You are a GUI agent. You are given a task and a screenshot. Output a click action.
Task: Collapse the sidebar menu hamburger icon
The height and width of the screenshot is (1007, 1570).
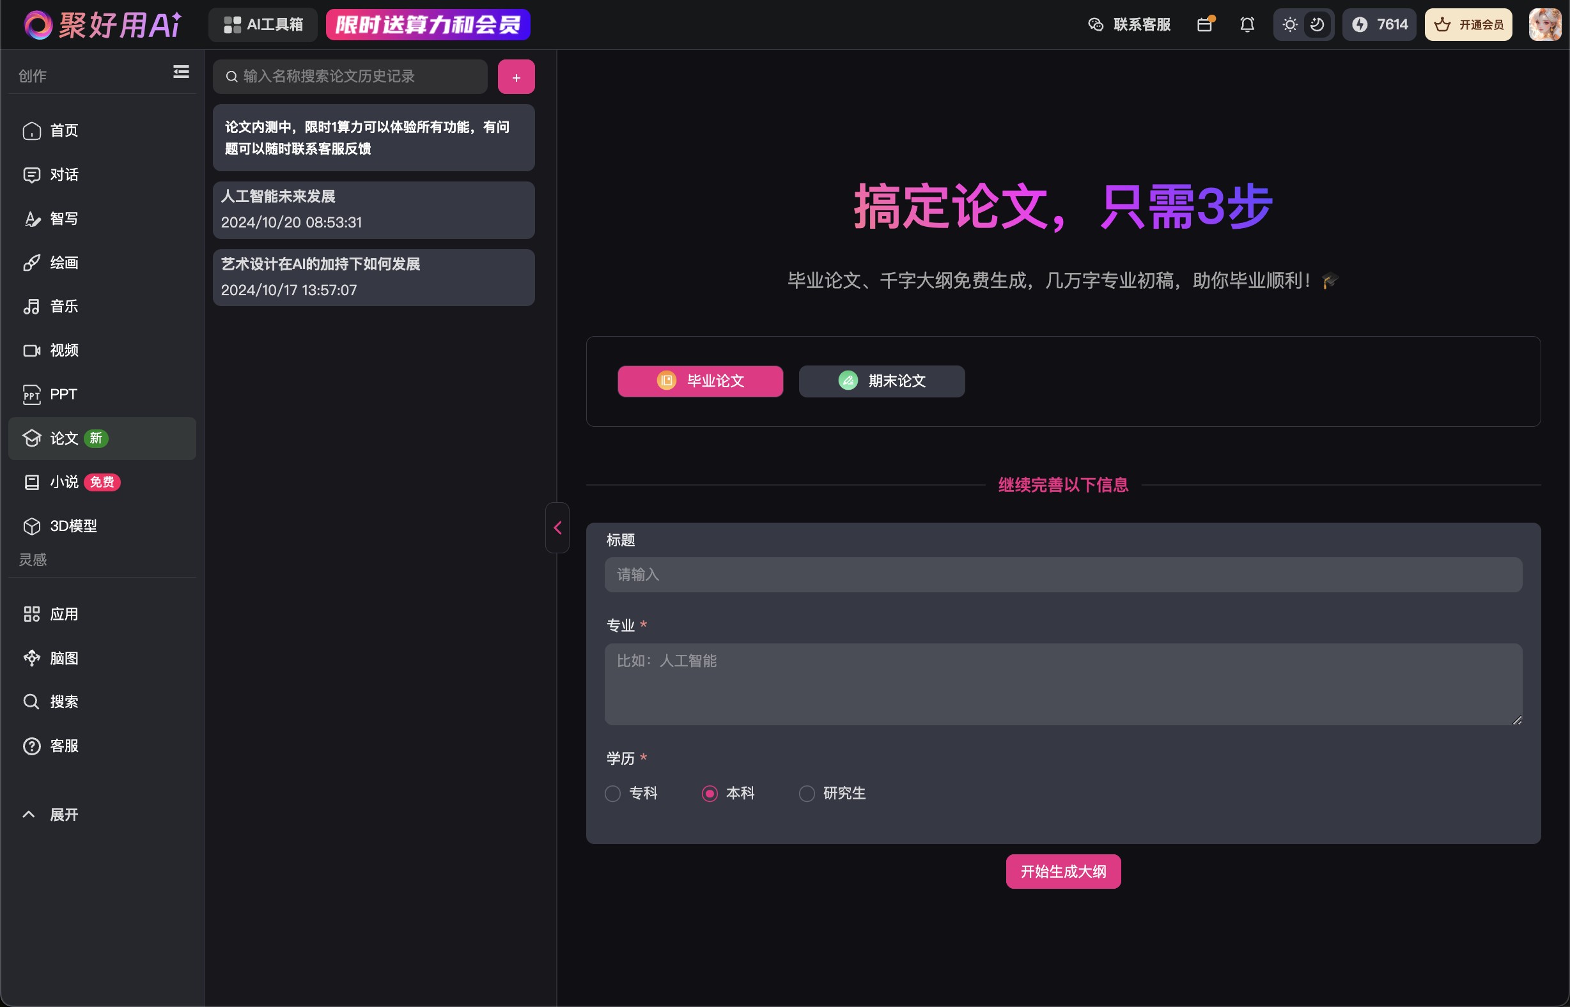pyautogui.click(x=181, y=72)
